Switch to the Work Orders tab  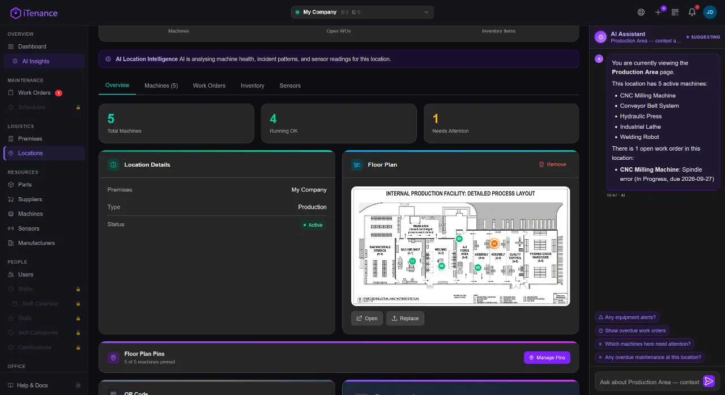coord(209,86)
